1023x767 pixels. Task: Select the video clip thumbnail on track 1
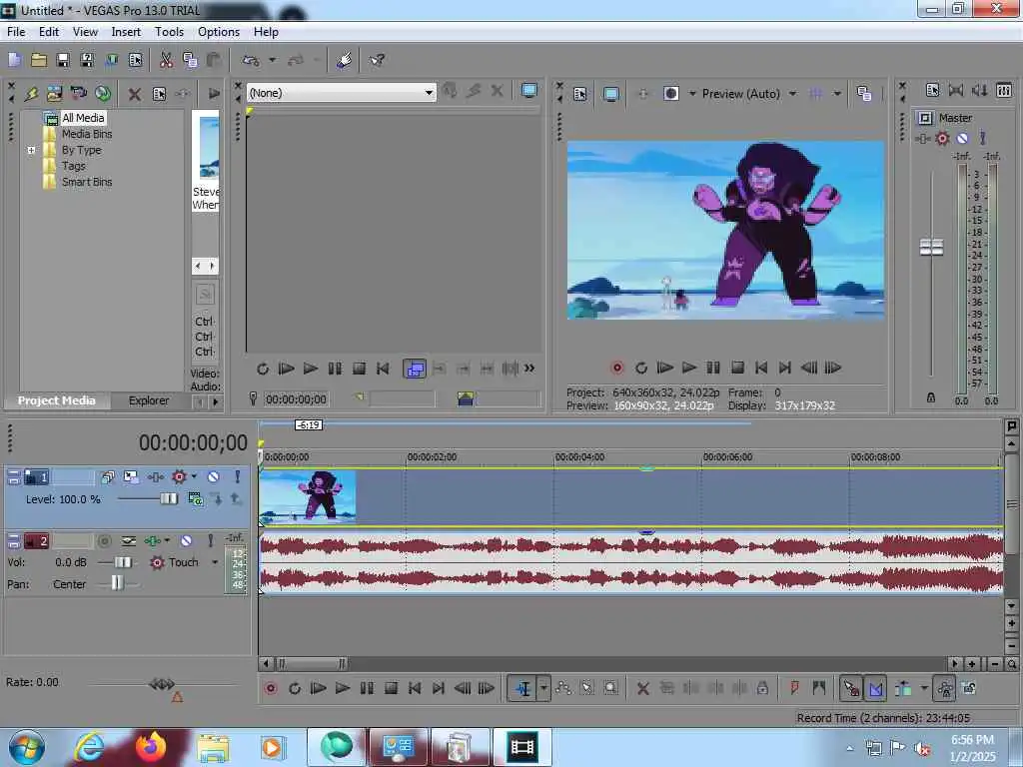[x=308, y=496]
